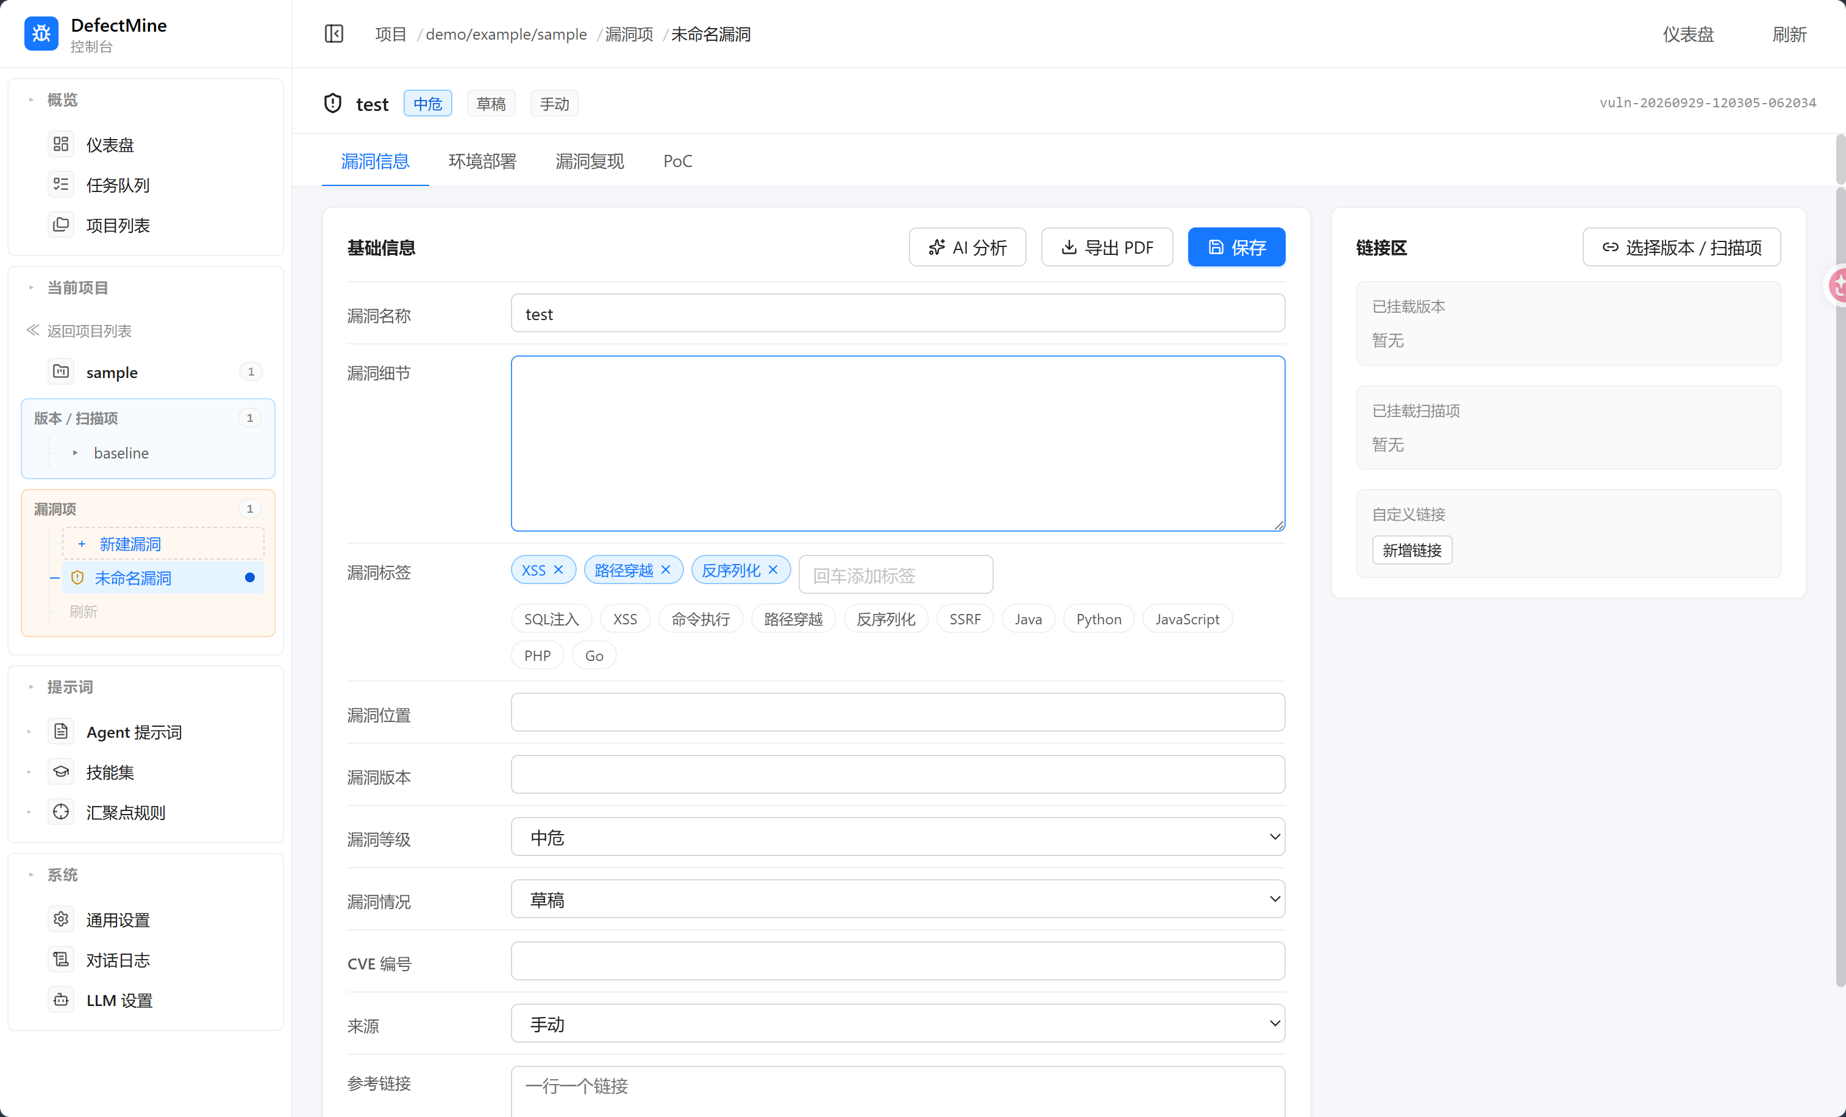
Task: Click the 漏洞名称 input containing test
Action: coord(897,313)
